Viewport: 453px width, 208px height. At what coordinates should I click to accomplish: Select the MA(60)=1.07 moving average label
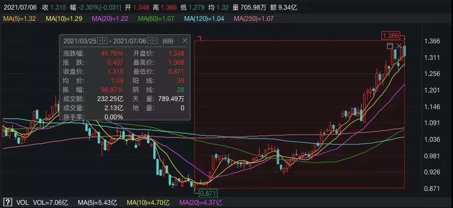pyautogui.click(x=157, y=19)
